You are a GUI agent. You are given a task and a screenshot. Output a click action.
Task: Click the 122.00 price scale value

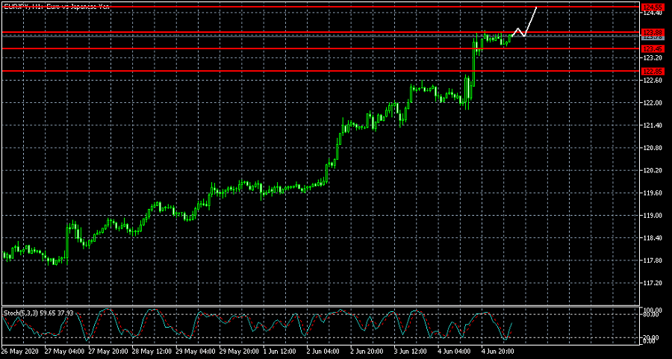[x=653, y=103]
